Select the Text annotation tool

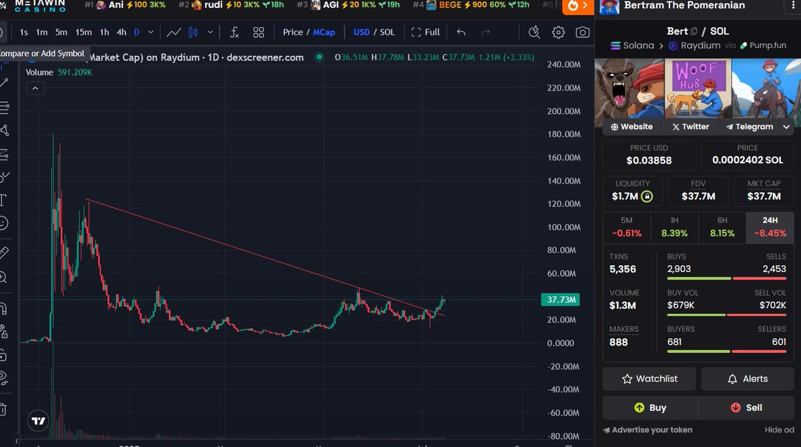pyautogui.click(x=3, y=199)
